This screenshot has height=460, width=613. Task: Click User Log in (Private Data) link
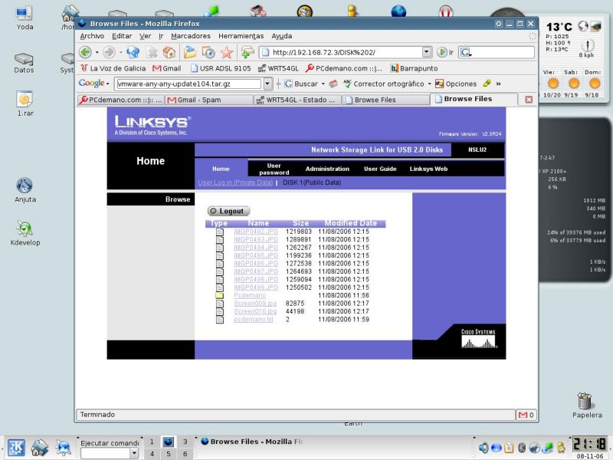(x=235, y=182)
